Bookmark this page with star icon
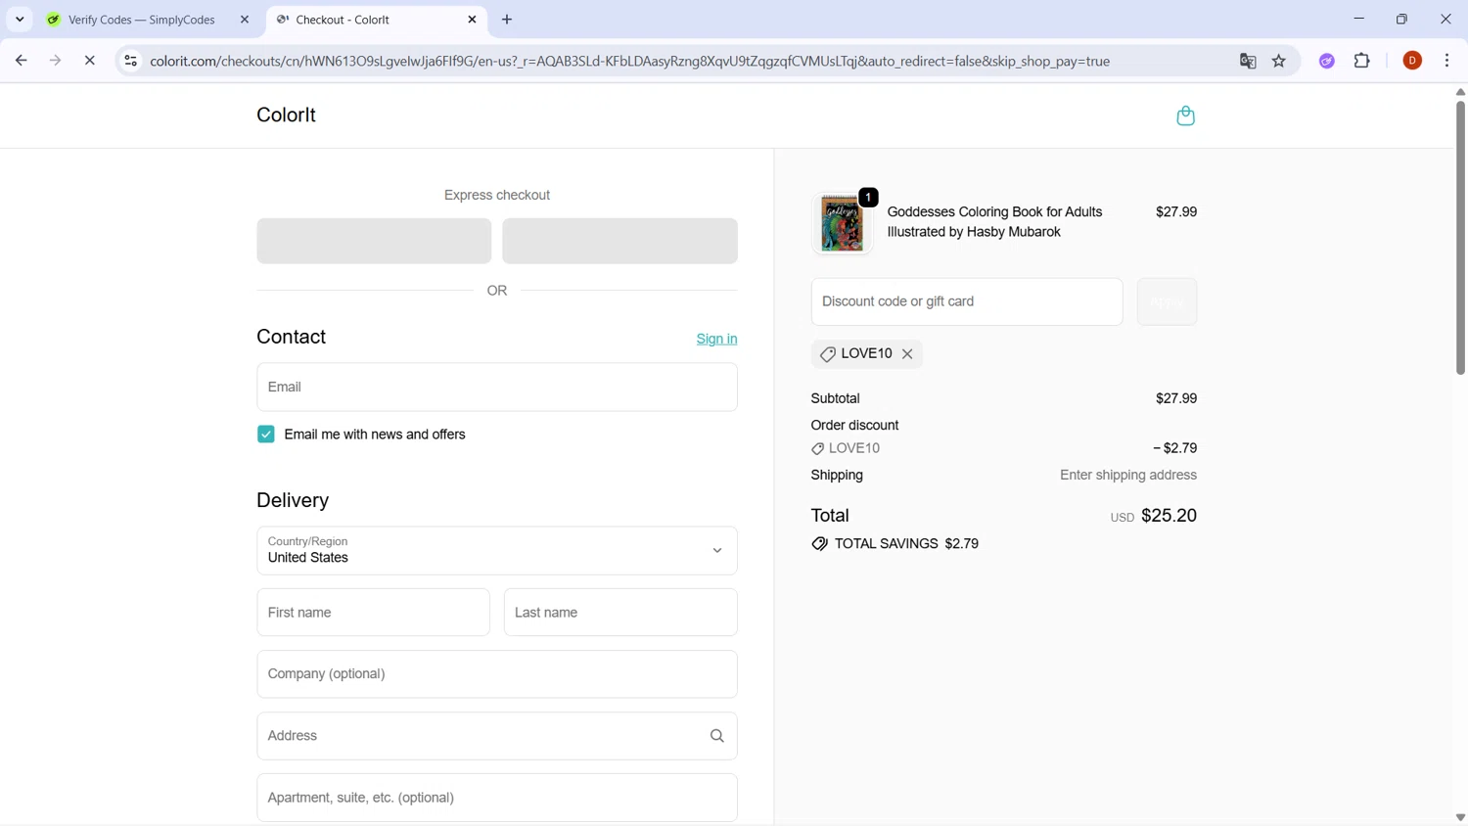This screenshot has width=1468, height=826. [x=1278, y=61]
